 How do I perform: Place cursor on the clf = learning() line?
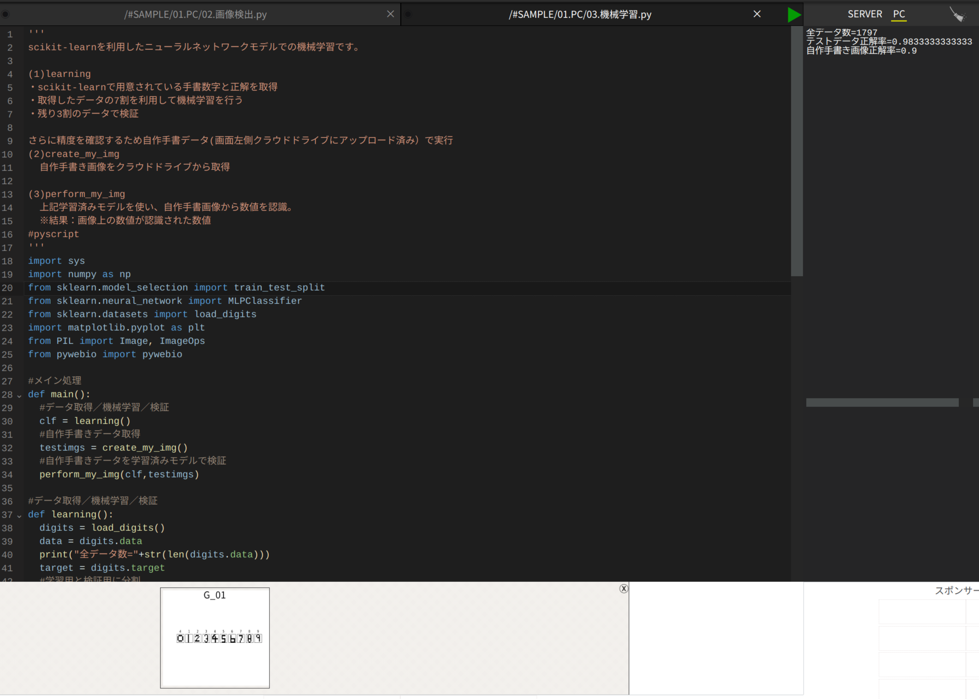pyautogui.click(x=85, y=421)
